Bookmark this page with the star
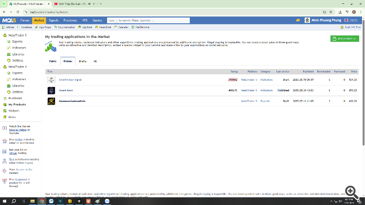The width and height of the screenshot is (365, 205). [331, 12]
